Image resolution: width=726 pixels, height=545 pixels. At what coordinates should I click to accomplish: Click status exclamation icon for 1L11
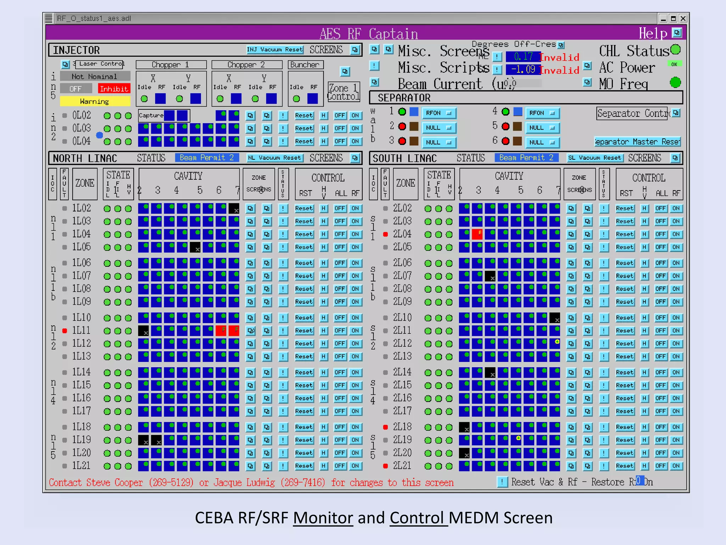[x=283, y=330]
